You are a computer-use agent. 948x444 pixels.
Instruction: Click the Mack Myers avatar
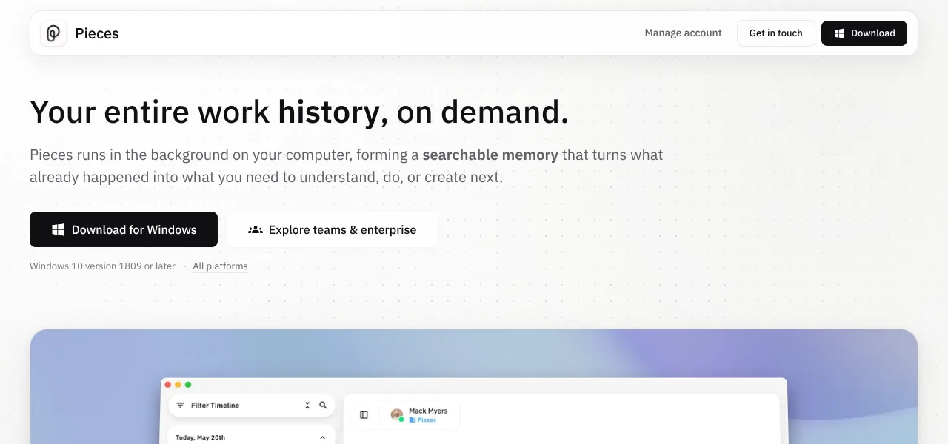click(397, 415)
